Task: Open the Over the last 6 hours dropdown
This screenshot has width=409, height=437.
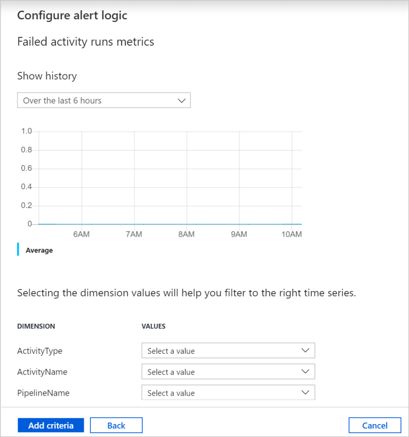Action: [x=104, y=100]
